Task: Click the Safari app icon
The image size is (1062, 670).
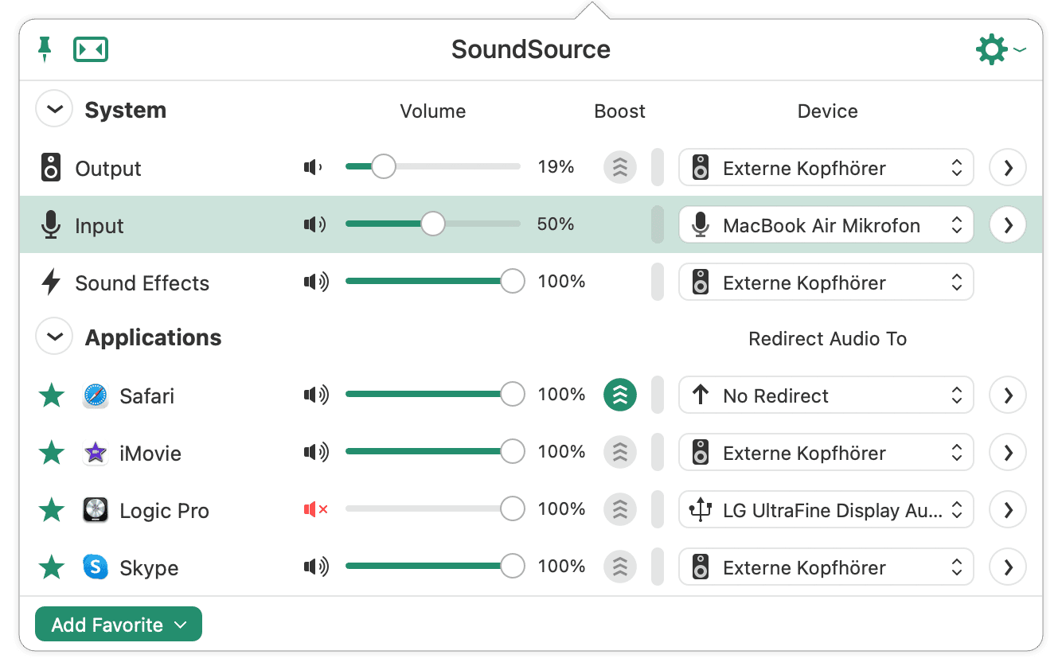Action: pos(96,395)
